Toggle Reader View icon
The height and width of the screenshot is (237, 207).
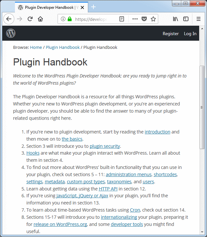point(122,19)
